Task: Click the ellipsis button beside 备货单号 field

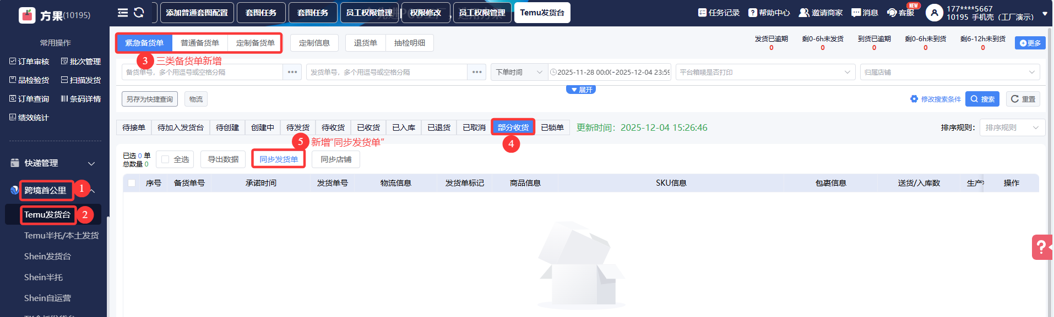Action: point(292,72)
